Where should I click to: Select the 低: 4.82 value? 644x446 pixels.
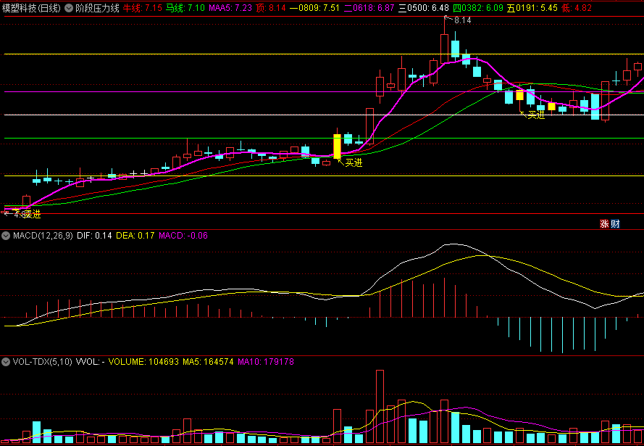click(x=577, y=8)
